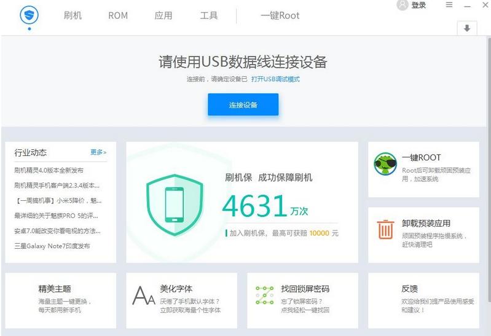The width and height of the screenshot is (491, 336).
Task: Click the 一键ROOT frog icon
Action: pos(385,164)
